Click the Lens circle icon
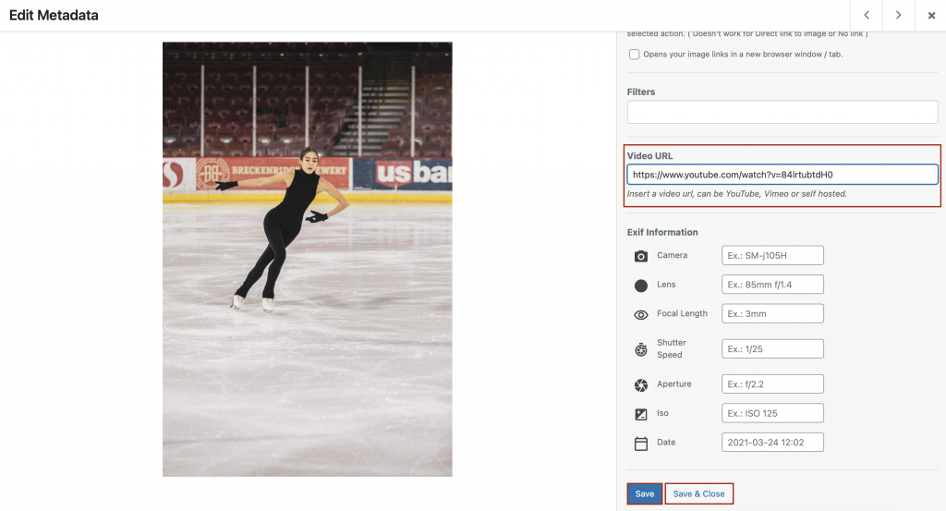946x511 pixels. 641,286
